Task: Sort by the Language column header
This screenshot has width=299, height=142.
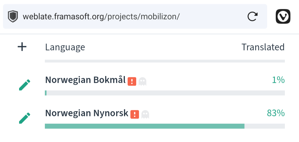Action: (65, 47)
